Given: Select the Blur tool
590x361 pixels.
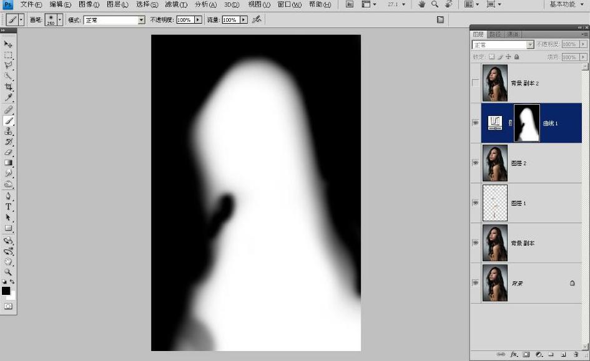Looking at the screenshot, I should click(x=8, y=173).
